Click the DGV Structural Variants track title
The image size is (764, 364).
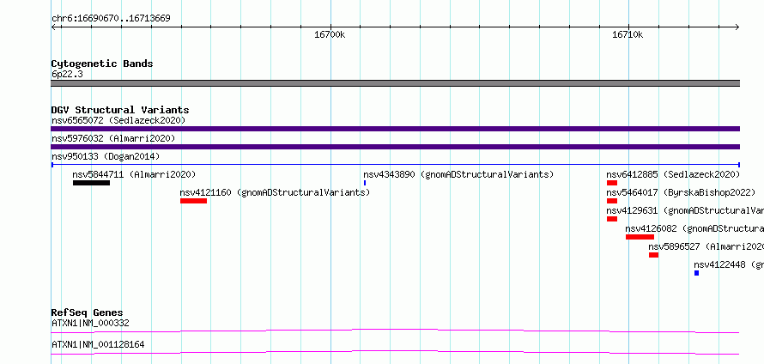pos(120,110)
